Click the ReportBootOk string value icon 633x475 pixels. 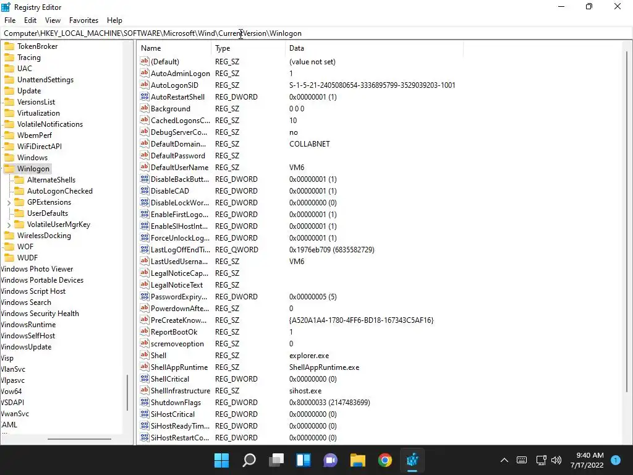click(145, 332)
